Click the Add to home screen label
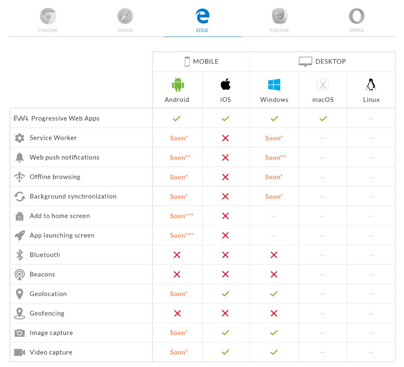404x367 pixels. pos(60,216)
